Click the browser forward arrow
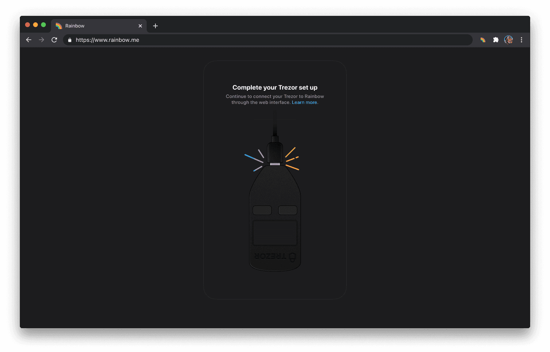Screen dimensions: 550x352 pos(41,40)
